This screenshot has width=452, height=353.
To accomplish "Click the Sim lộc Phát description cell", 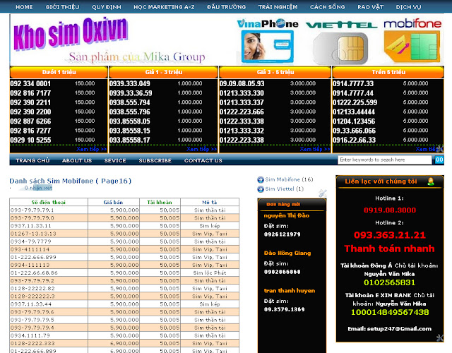I will click(x=210, y=273).
